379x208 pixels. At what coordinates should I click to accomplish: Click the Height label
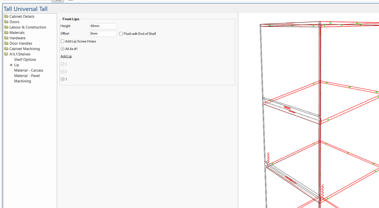(x=65, y=26)
